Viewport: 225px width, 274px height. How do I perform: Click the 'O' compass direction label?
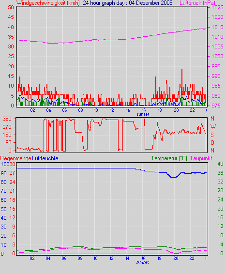[x=212, y=143]
